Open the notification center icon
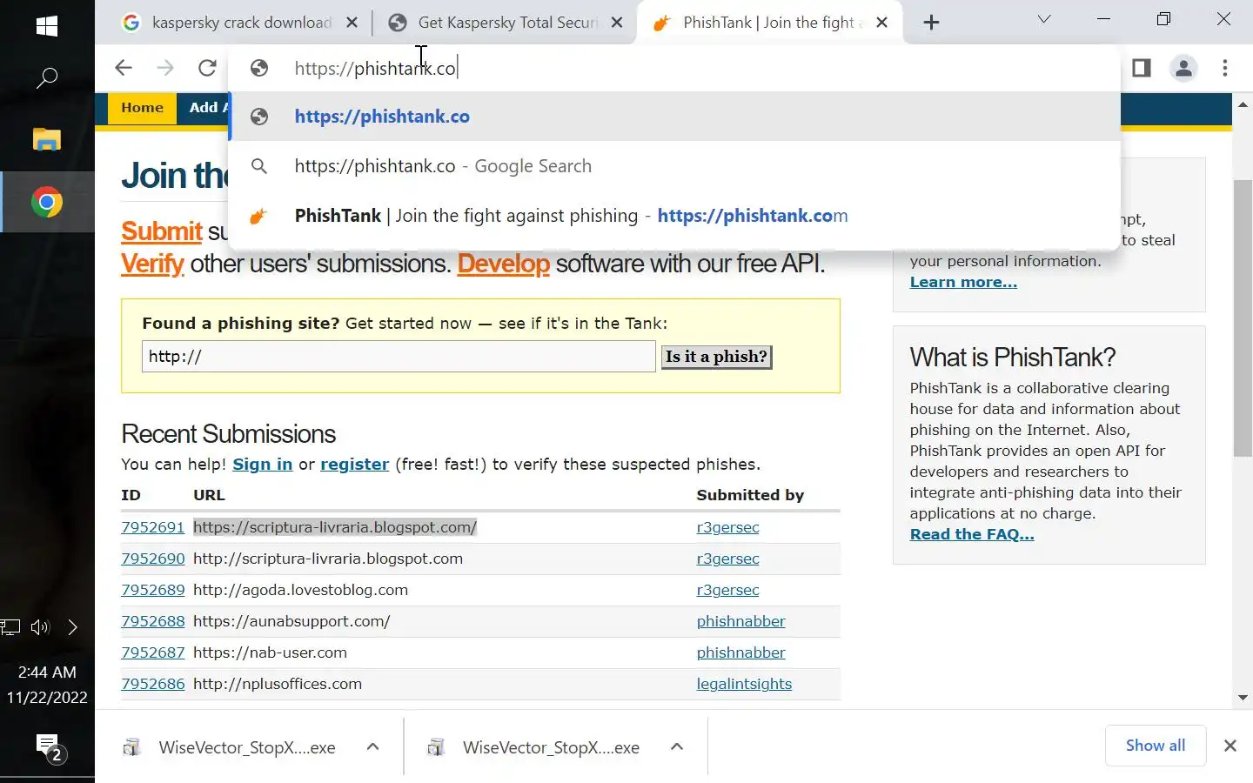 click(47, 746)
